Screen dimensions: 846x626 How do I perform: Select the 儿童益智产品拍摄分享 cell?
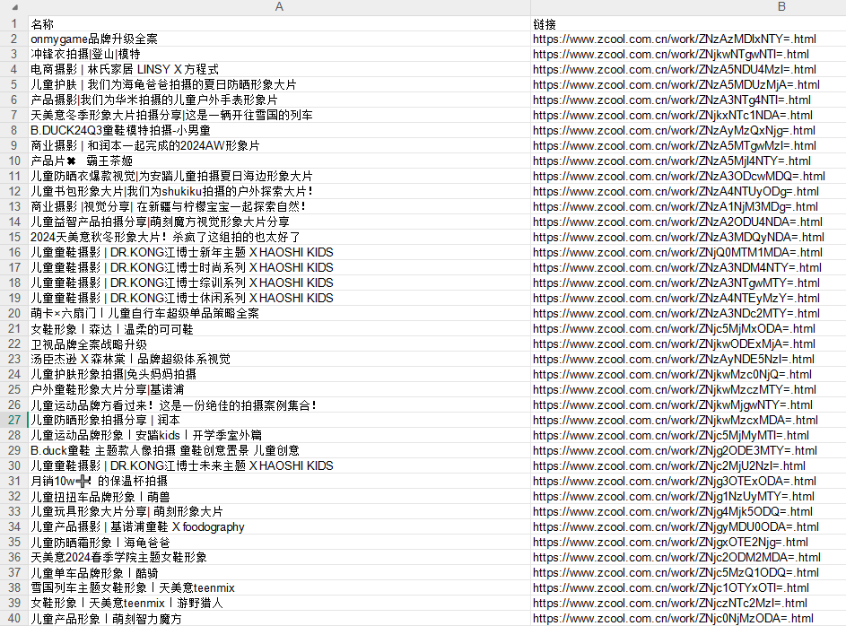pyautogui.click(x=279, y=222)
